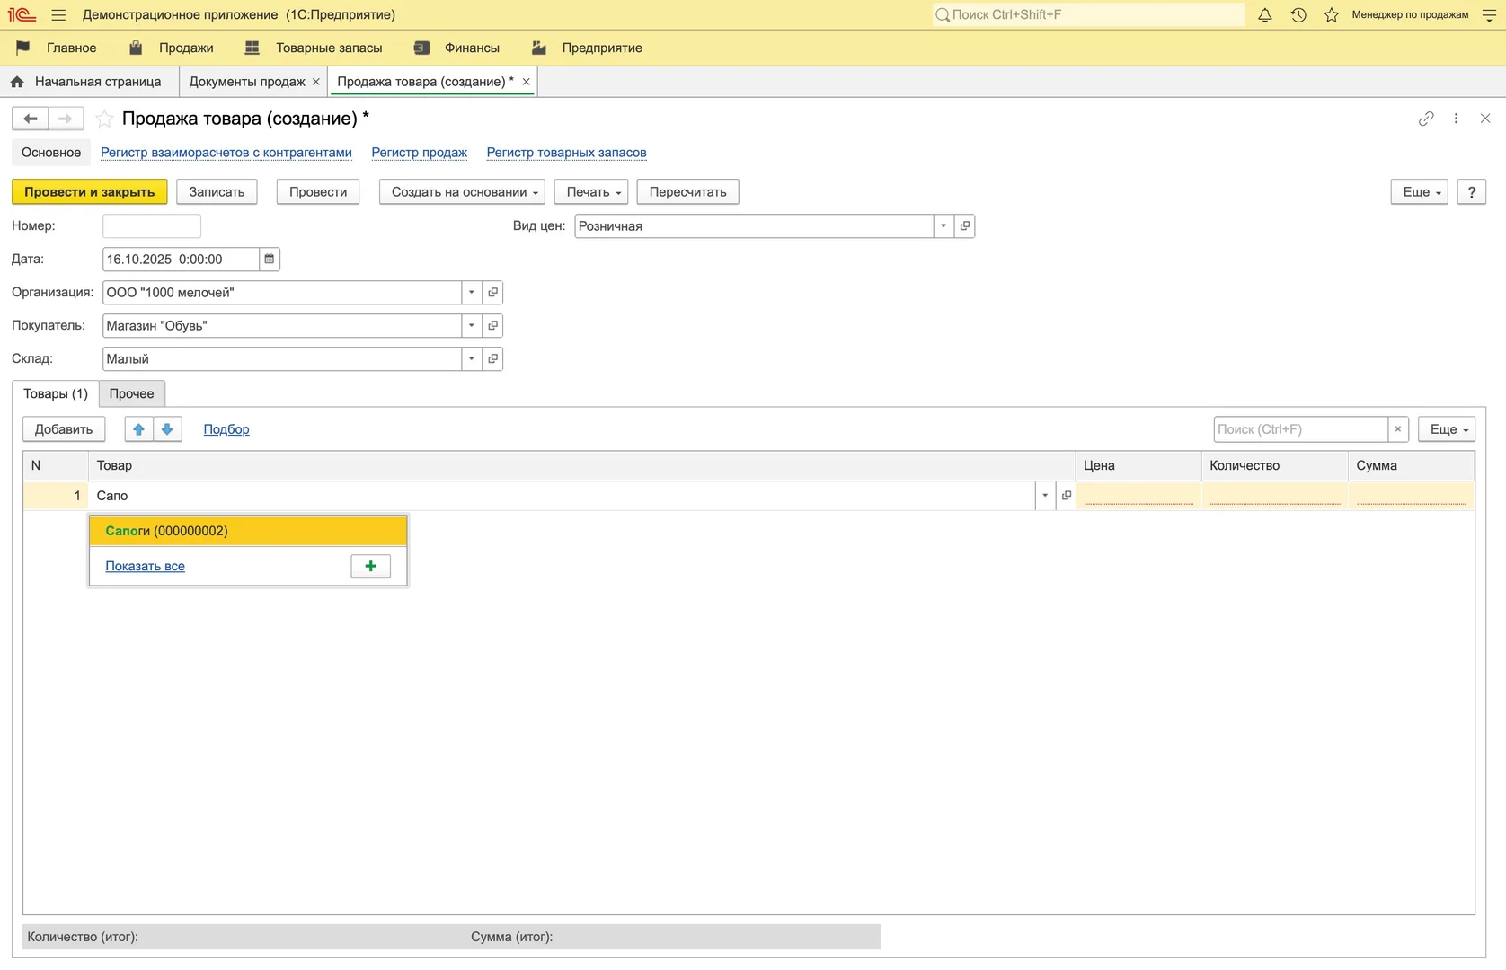1506x970 pixels.
Task: Click green plus to create new item
Action: pos(370,566)
